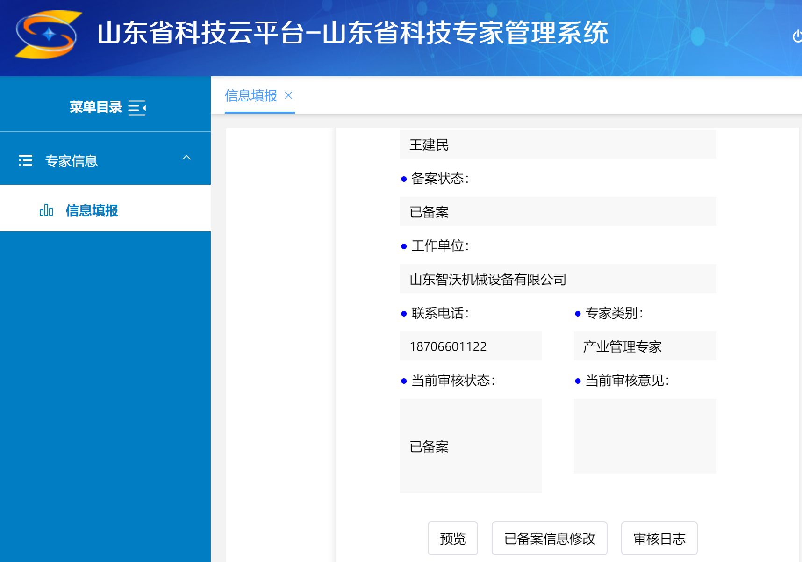802x562 pixels.
Task: Collapse the 专家信息 menu chevron
Action: [x=186, y=158]
